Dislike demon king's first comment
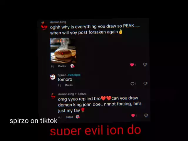 [x=145, y=65]
